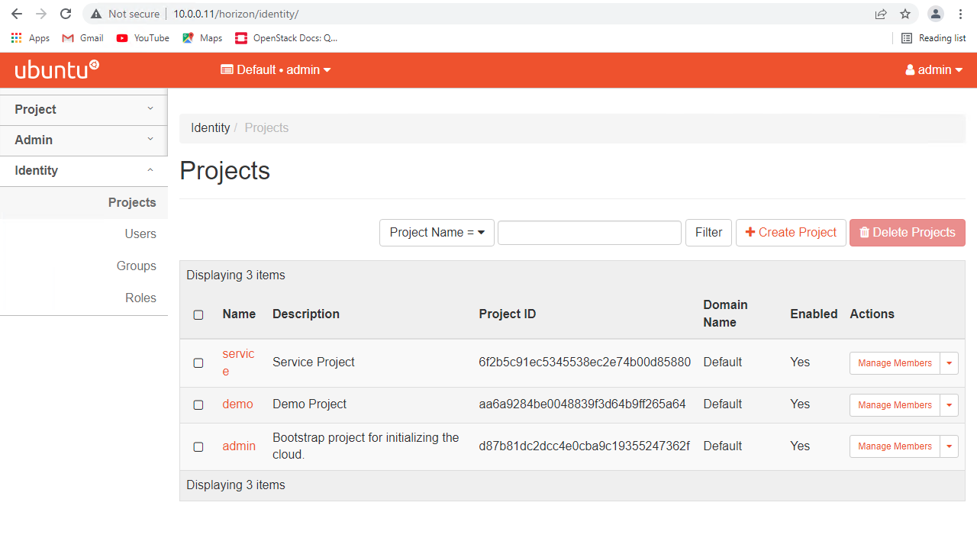This screenshot has height=554, width=977.
Task: Open the admin project link
Action: click(239, 446)
